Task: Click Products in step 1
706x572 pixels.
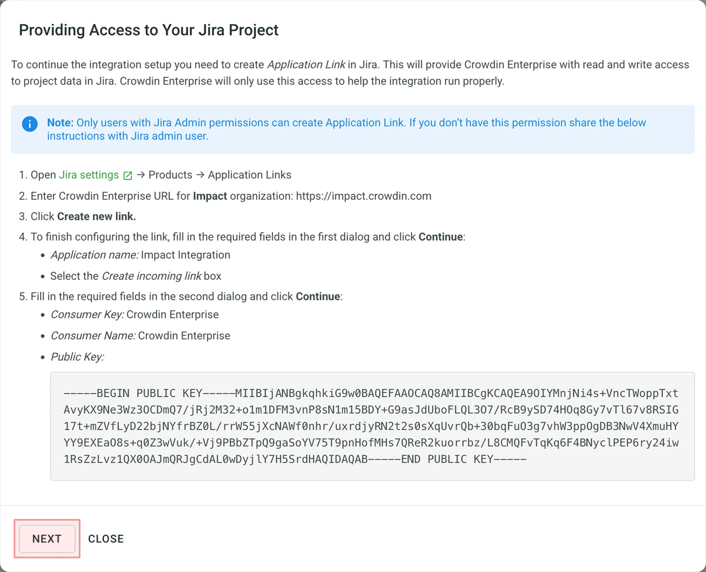Action: (x=170, y=175)
